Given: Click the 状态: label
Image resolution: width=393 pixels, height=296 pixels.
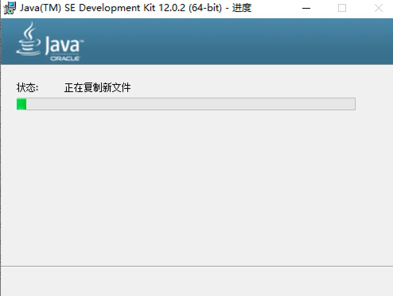Looking at the screenshot, I should (x=27, y=88).
